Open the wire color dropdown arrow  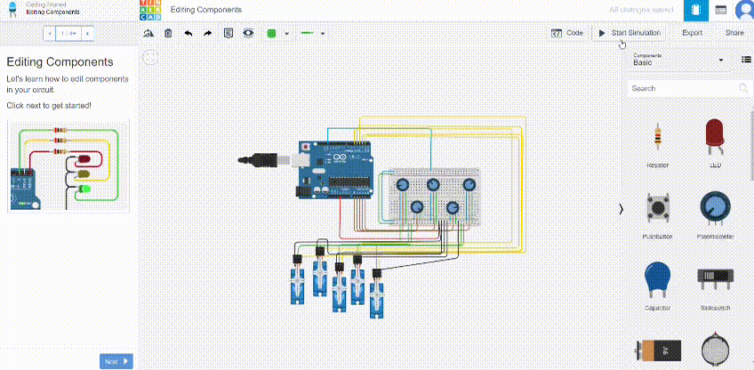pos(286,34)
